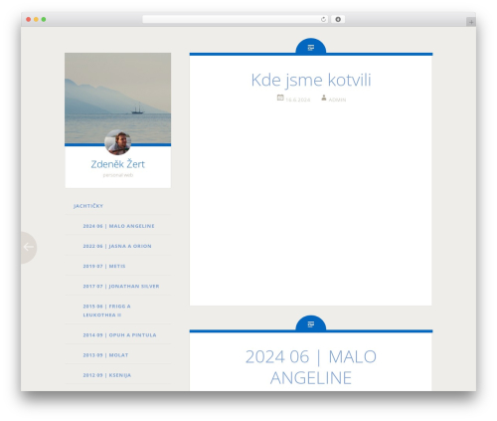The height and width of the screenshot is (421, 497).
Task: Click the profile avatar photo
Action: point(117,142)
